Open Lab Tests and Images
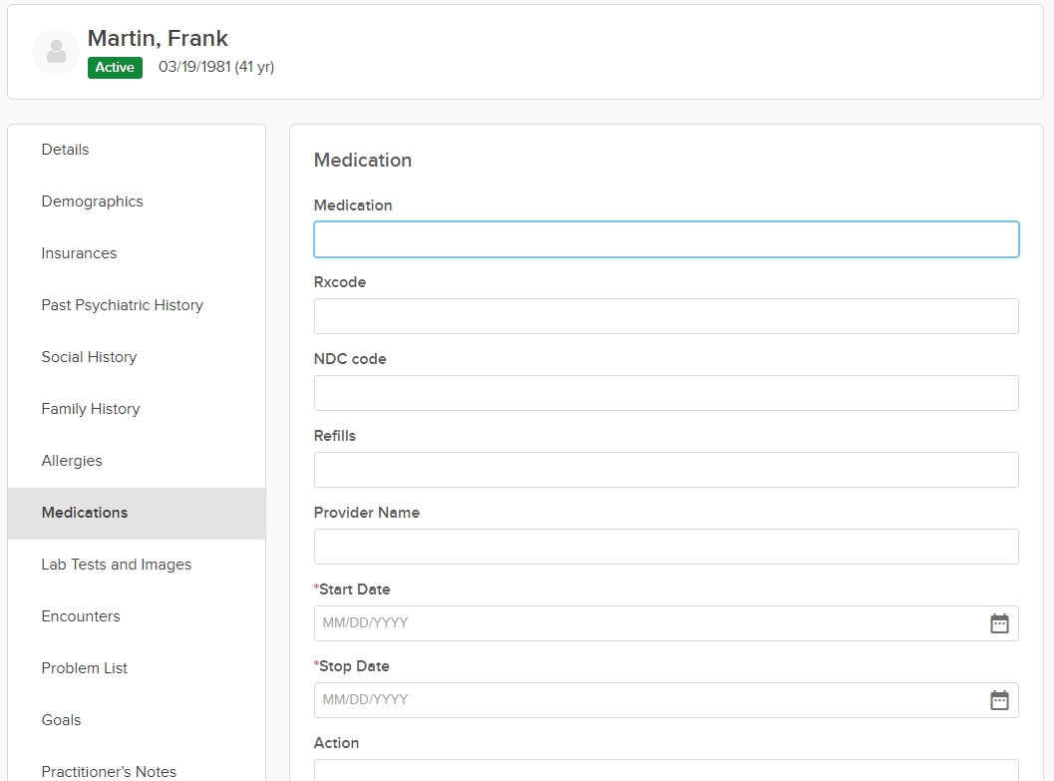This screenshot has width=1054, height=781. click(117, 565)
